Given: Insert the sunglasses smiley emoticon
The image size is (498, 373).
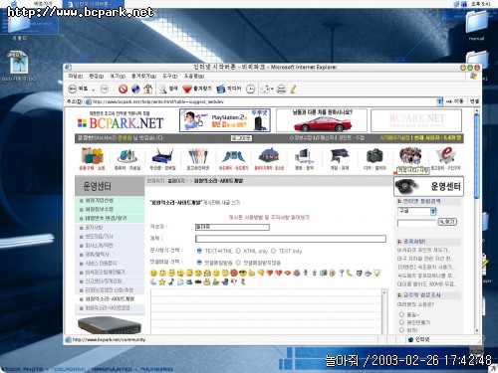Looking at the screenshot, I should point(243,274).
